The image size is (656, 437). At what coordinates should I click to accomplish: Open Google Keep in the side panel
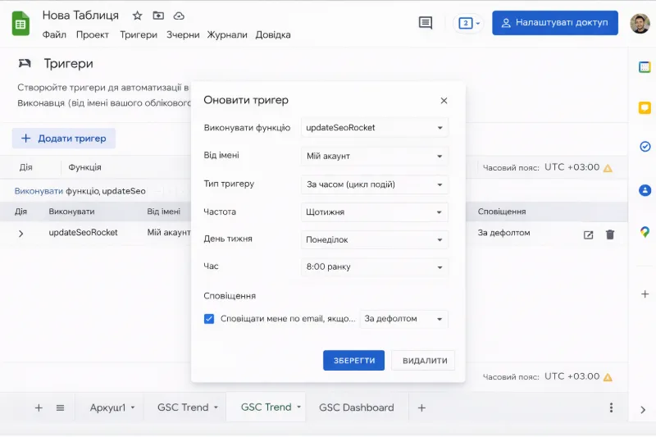click(x=645, y=107)
